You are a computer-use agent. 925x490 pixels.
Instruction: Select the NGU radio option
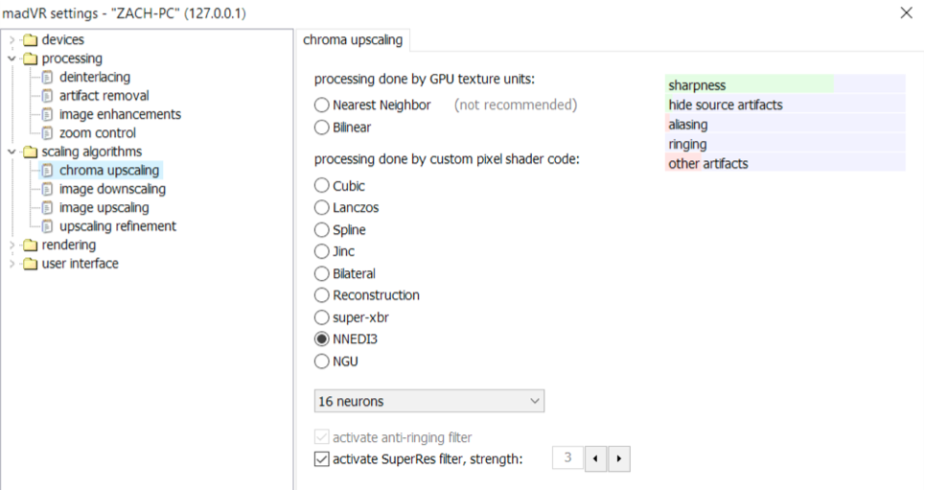click(322, 362)
